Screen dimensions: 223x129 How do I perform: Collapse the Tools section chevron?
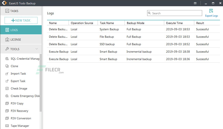(x=37, y=49)
